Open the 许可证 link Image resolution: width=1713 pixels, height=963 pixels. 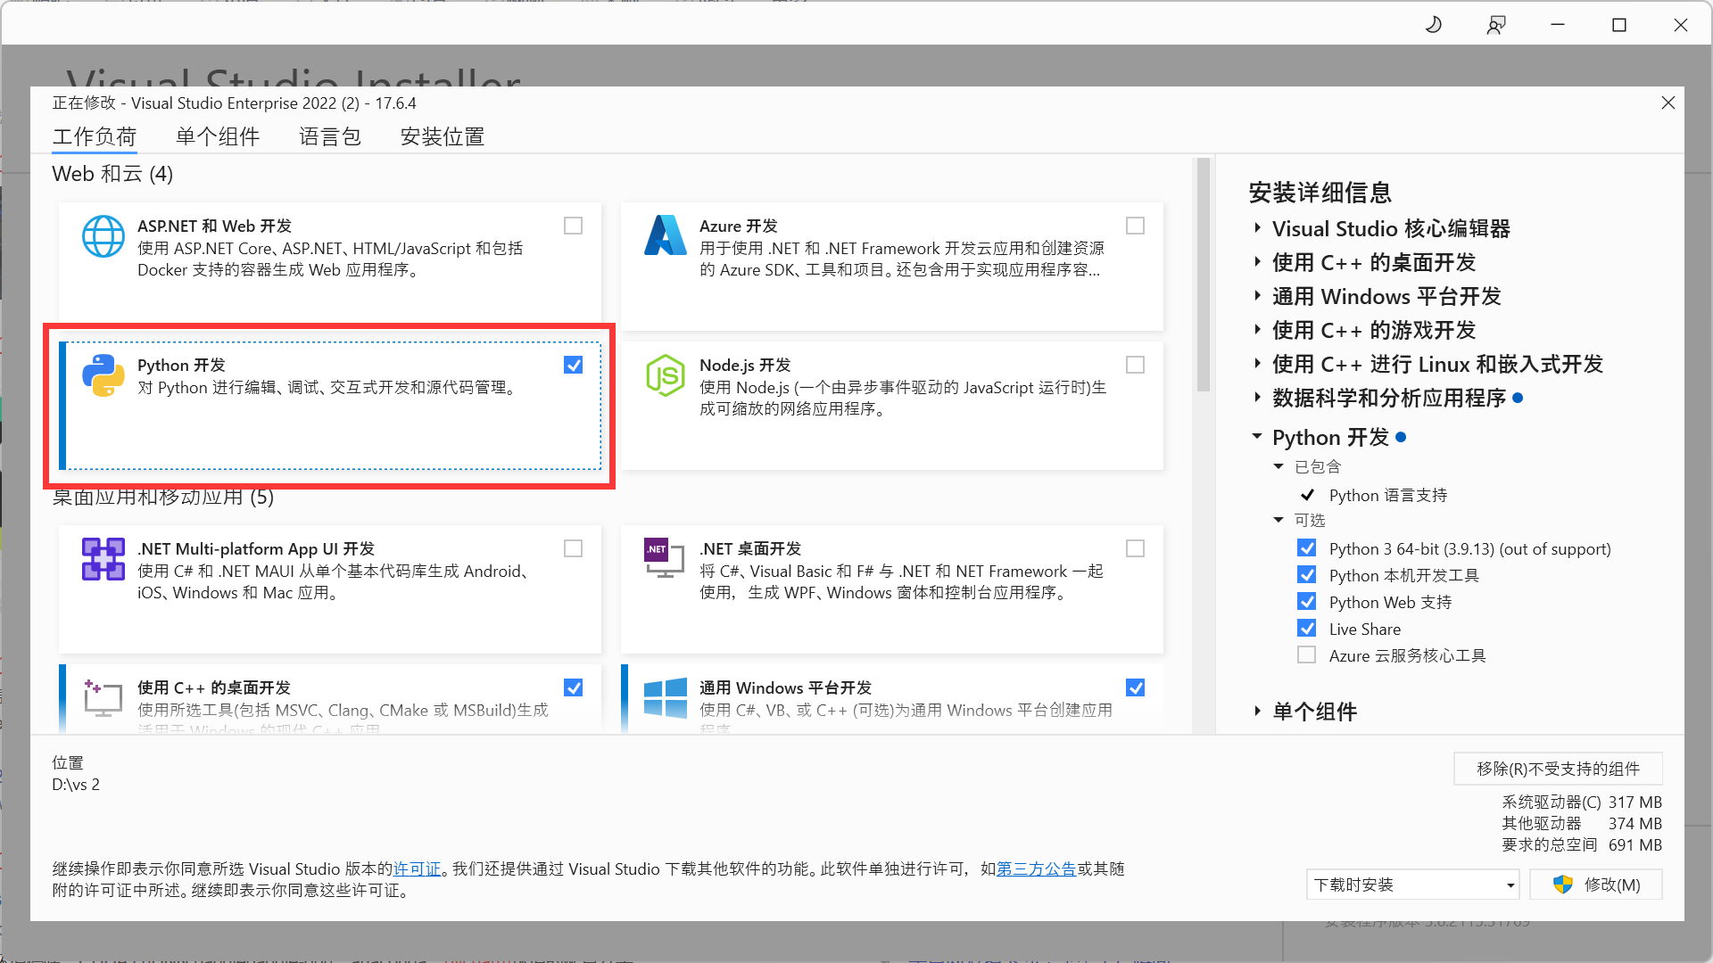click(417, 868)
